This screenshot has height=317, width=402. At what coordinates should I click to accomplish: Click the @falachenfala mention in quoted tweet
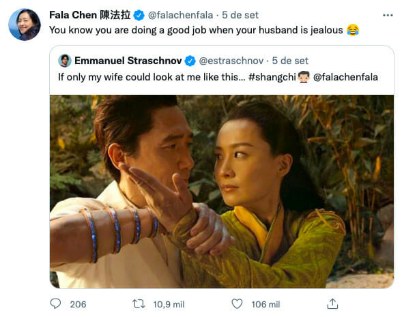(x=345, y=77)
